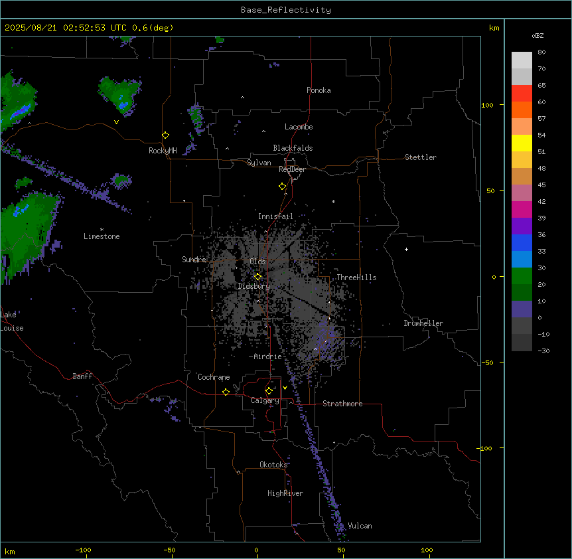Select the asterisk marker above Limestone
The image size is (572, 559).
(x=102, y=230)
